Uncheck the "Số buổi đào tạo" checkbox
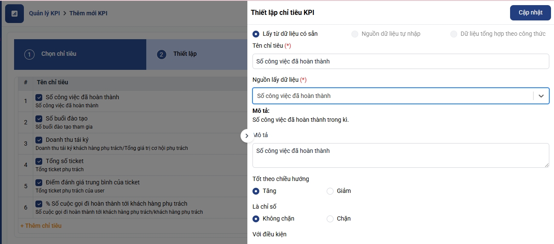The width and height of the screenshot is (554, 244). coord(39,118)
